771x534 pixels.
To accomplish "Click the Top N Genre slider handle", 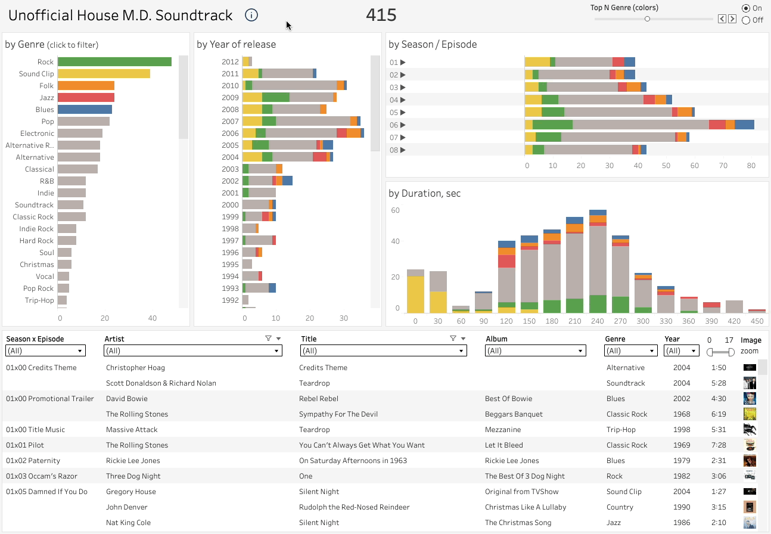I will (x=647, y=19).
